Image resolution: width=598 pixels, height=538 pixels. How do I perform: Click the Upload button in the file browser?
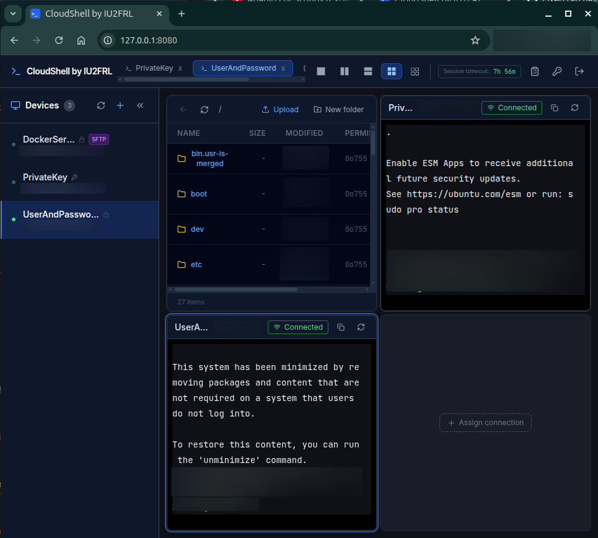point(280,109)
